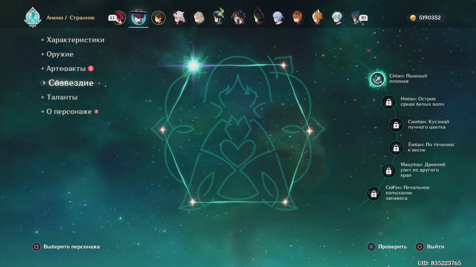This screenshot has width=476, height=267.
Task: Click the UID: 835223765 text
Action: (x=439, y=263)
